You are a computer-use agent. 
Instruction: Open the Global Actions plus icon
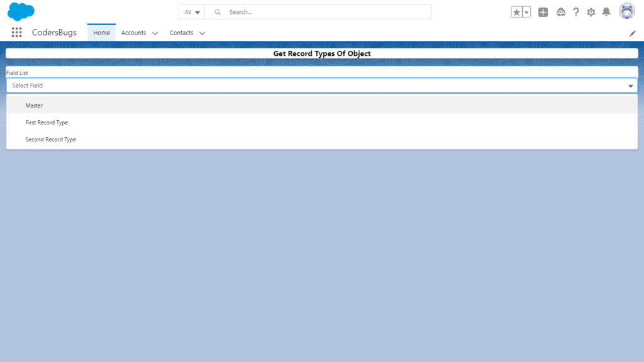[x=543, y=13]
